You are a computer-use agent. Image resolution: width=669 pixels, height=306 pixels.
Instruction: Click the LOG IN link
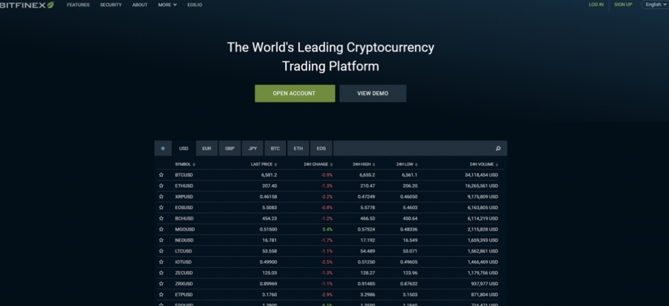596,5
